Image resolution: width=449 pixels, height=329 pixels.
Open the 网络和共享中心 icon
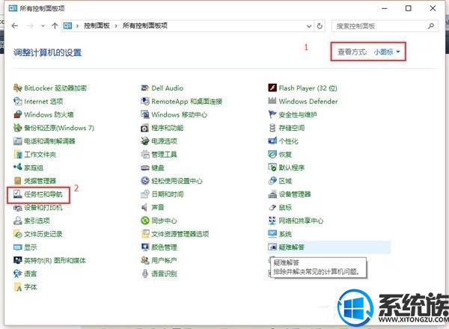(272, 221)
